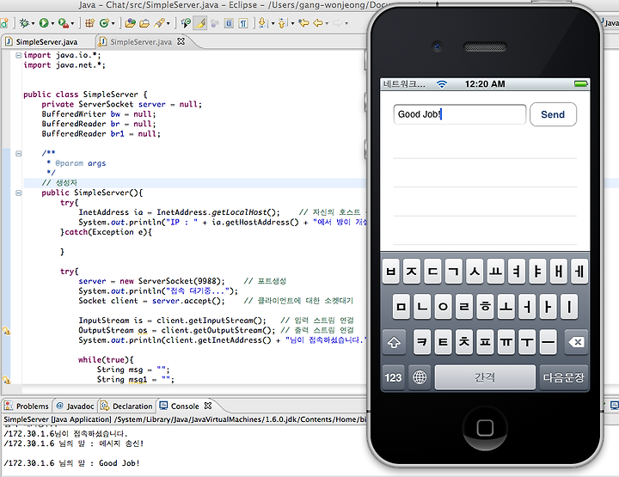The width and height of the screenshot is (619, 477).
Task: Run the program with green Run icon
Action: 44,23
